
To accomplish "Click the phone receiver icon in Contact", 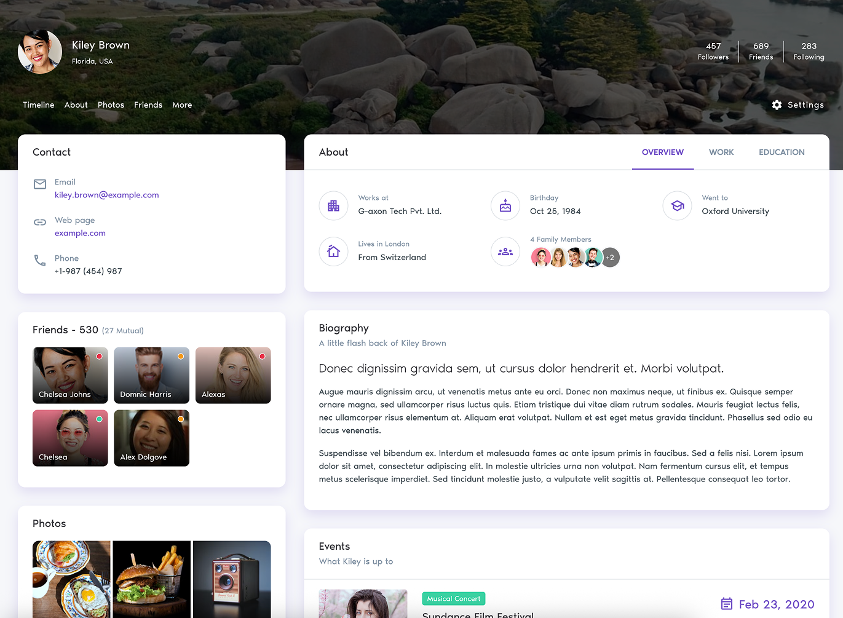I will click(39, 260).
